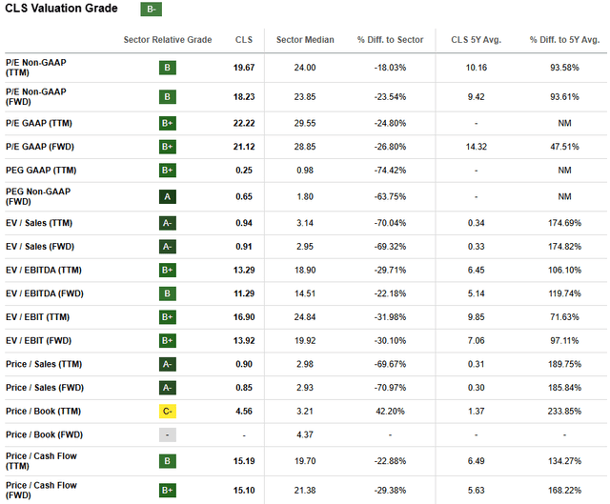610x504 pixels.
Task: Click the CLS Valuation Grade heading
Action: [x=61, y=9]
